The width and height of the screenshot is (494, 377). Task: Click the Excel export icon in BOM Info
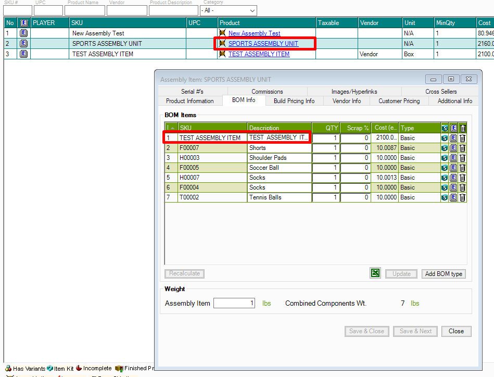point(375,273)
